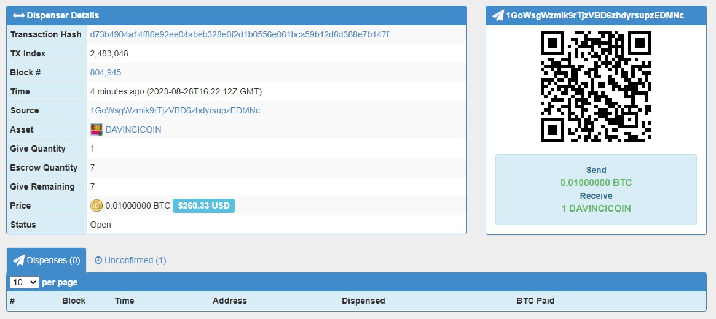This screenshot has width=716, height=319.
Task: Click the $260.33 USD price badge
Action: [x=203, y=206]
